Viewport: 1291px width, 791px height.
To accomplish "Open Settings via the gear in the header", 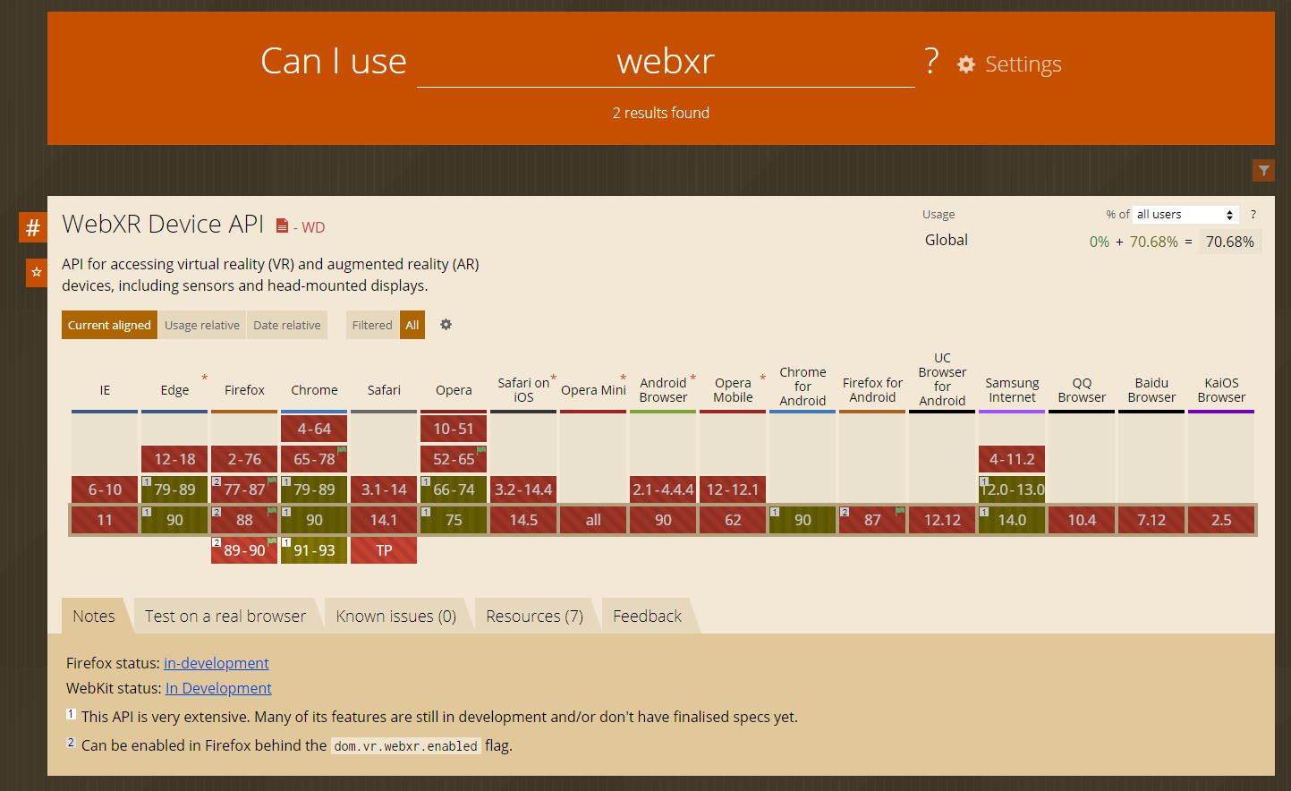I will point(964,64).
